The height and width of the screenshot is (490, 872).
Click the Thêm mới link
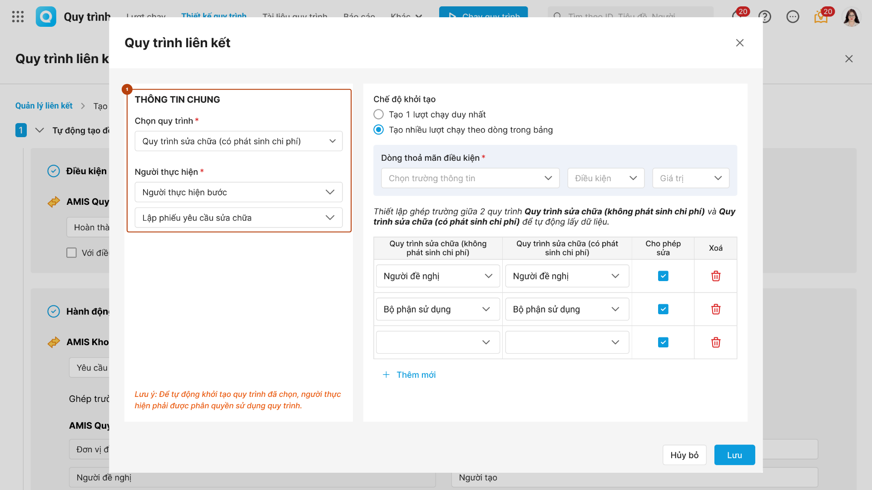point(410,375)
